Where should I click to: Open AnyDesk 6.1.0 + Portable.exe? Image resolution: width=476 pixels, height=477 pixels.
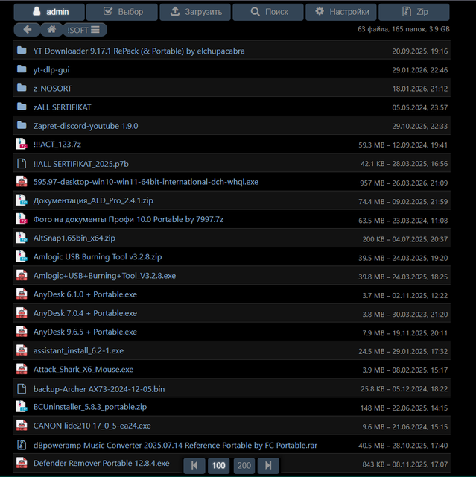tap(85, 294)
